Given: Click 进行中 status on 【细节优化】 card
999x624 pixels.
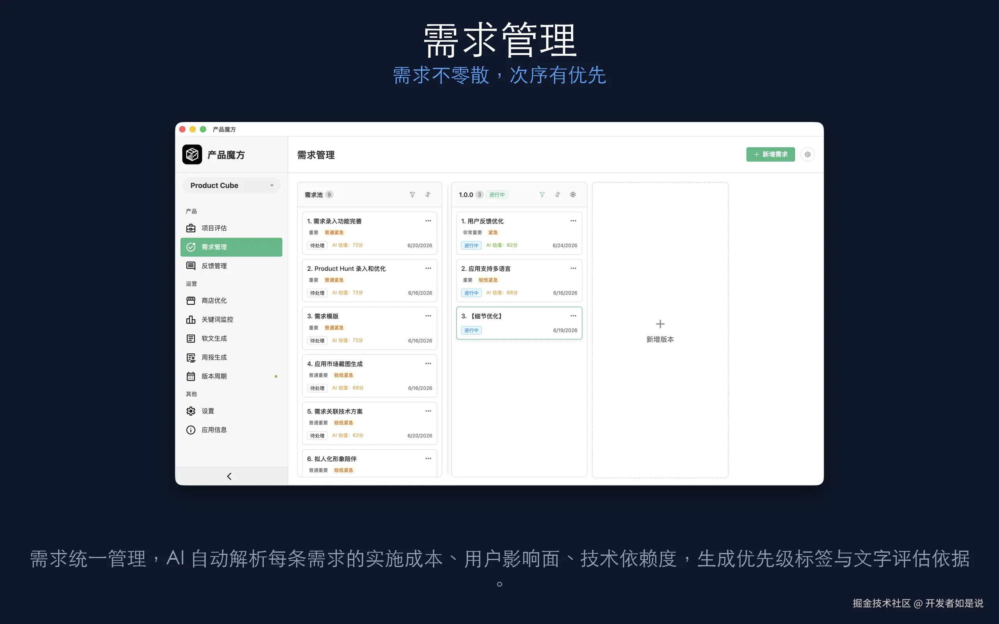Looking at the screenshot, I should click(471, 331).
